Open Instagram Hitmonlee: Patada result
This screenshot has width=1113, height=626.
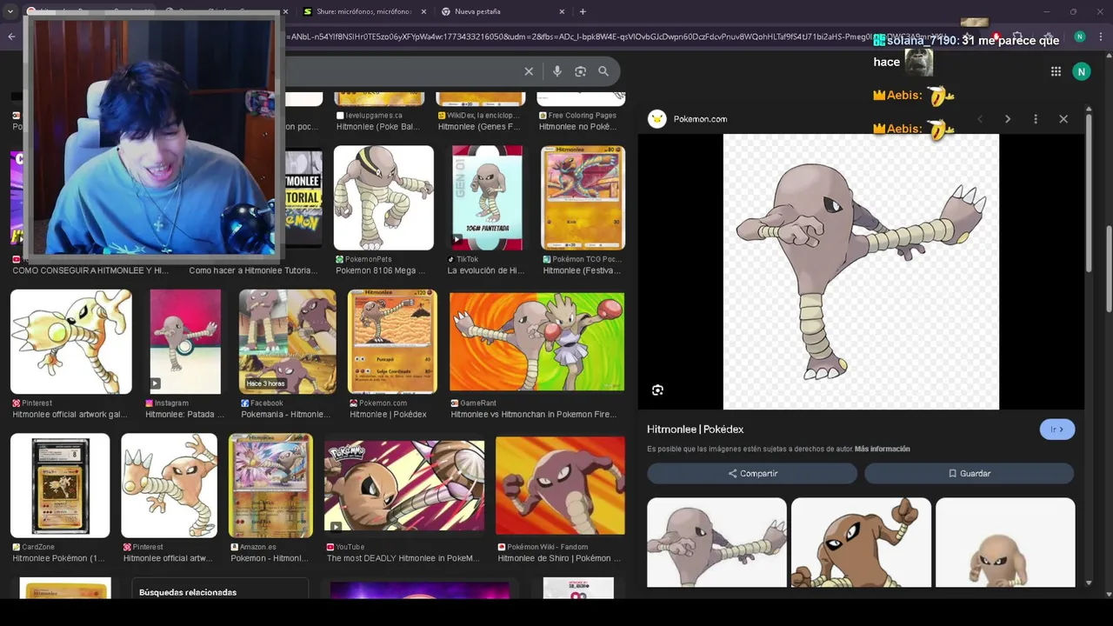[185, 342]
